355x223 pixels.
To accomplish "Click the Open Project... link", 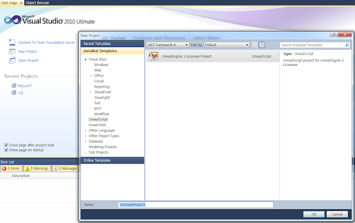I will (x=29, y=60).
